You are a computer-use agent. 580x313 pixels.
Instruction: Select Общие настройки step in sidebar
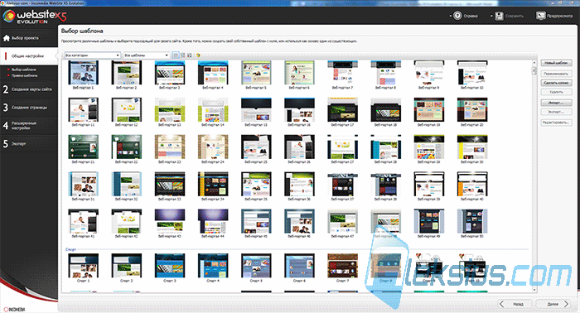click(29, 55)
